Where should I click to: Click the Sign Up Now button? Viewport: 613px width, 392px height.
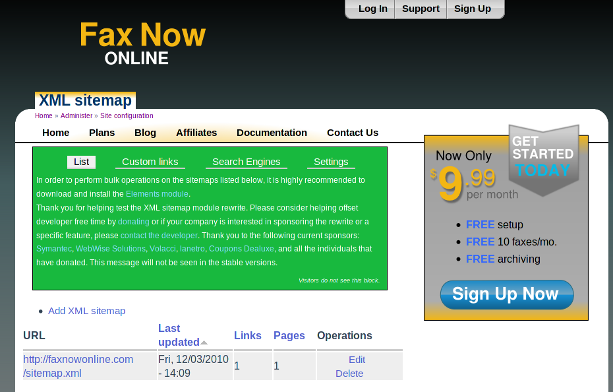point(507,294)
